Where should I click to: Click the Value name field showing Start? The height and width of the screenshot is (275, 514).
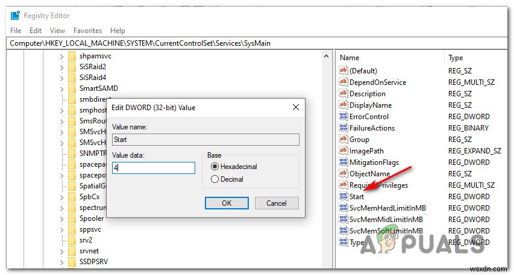[205, 140]
